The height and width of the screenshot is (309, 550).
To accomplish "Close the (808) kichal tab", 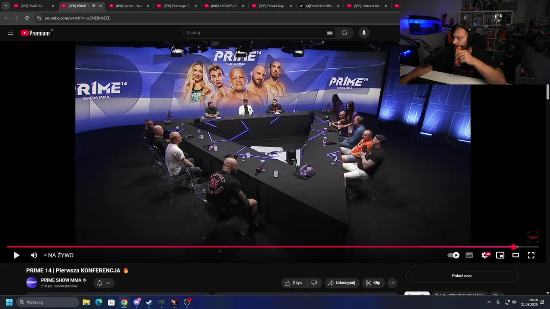I will (148, 6).
